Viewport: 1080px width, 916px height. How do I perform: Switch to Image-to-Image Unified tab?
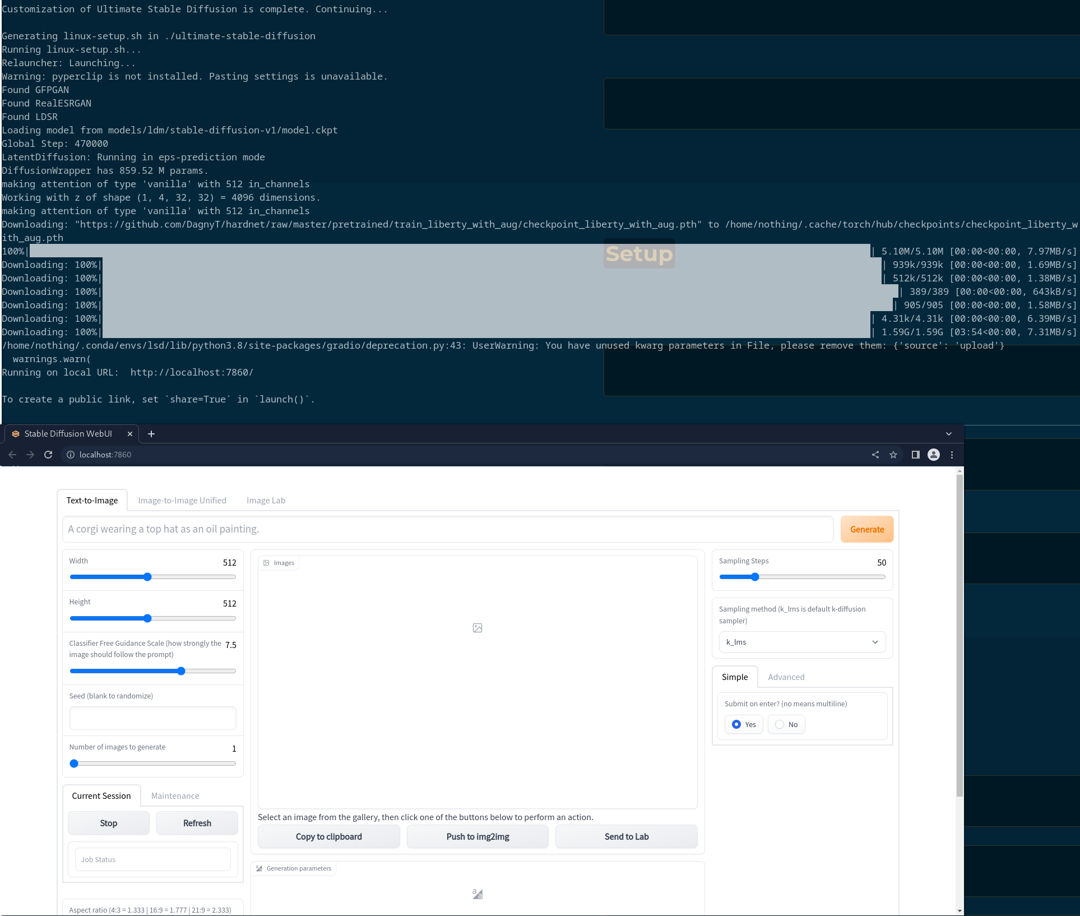(182, 501)
